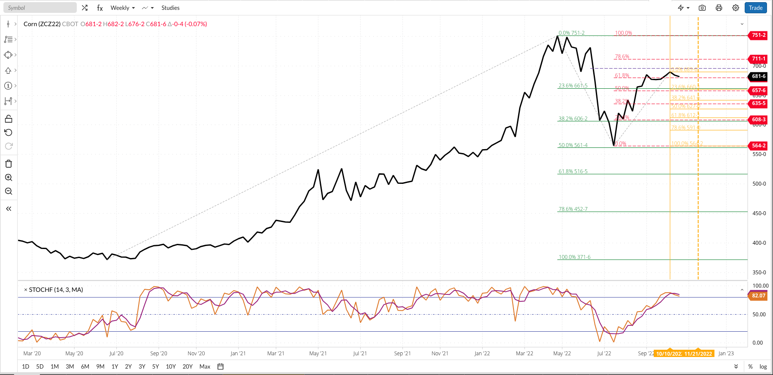Select the 5D time range
The height and width of the screenshot is (375, 773).
coord(40,366)
